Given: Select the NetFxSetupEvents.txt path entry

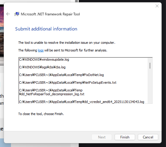Looking at the screenshot, I should tap(68, 83).
